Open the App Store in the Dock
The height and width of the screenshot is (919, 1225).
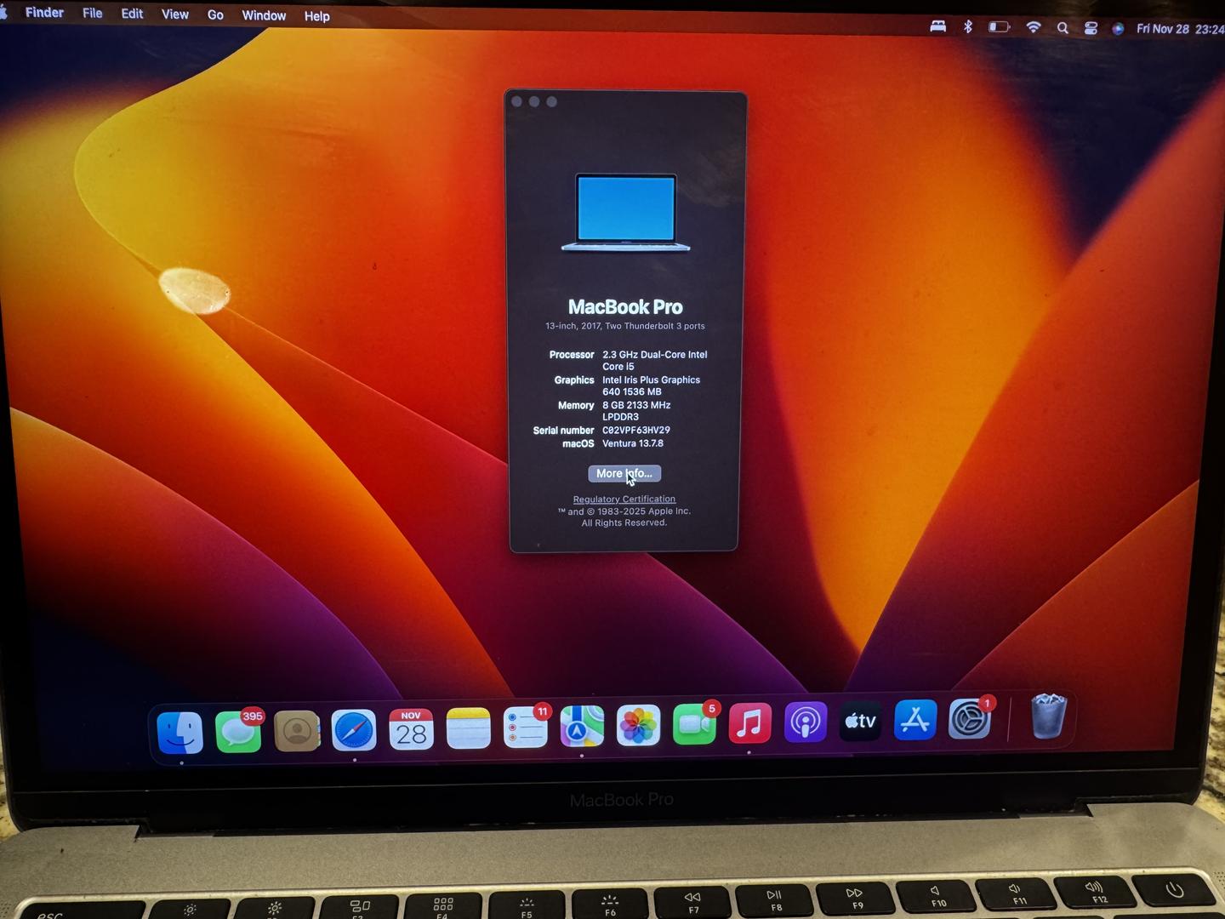pyautogui.click(x=915, y=721)
